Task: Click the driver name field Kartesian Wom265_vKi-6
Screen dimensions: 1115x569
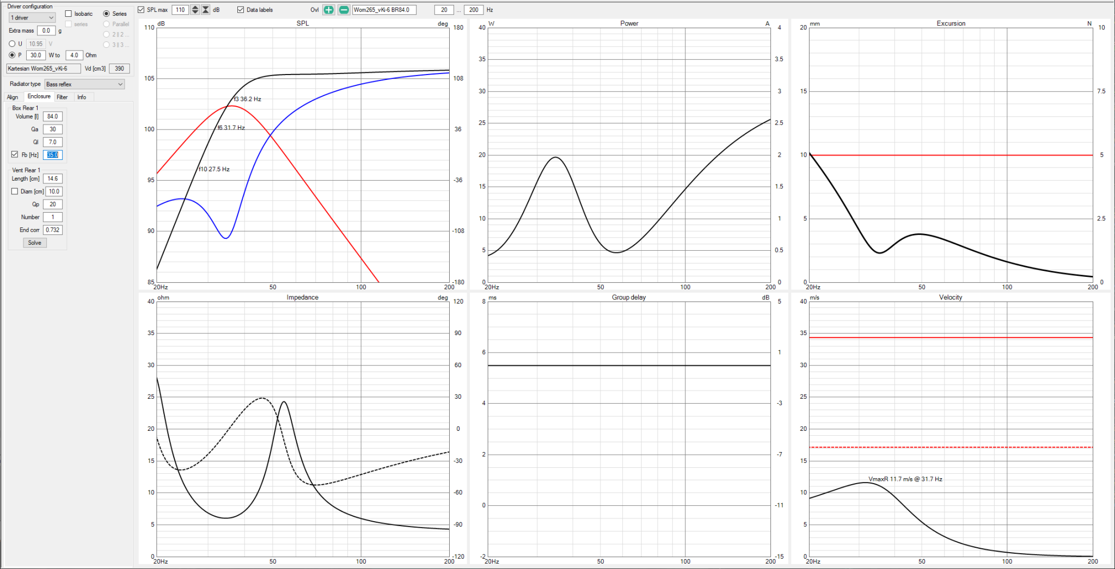Action: (x=44, y=69)
